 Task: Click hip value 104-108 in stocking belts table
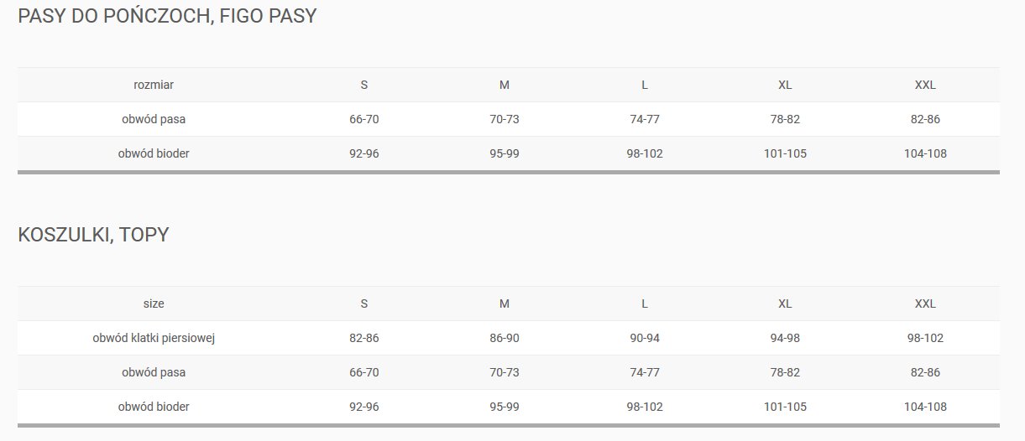click(925, 153)
